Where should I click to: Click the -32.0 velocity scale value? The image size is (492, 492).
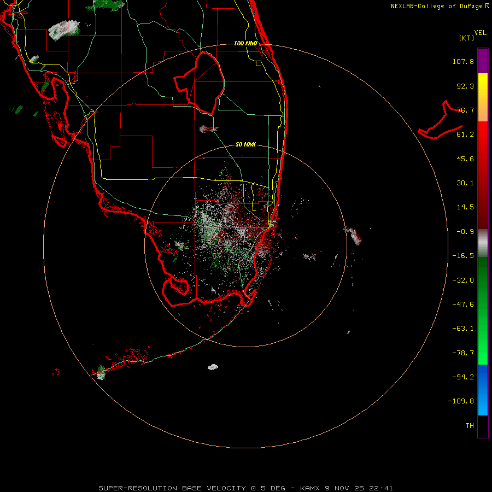(x=463, y=280)
